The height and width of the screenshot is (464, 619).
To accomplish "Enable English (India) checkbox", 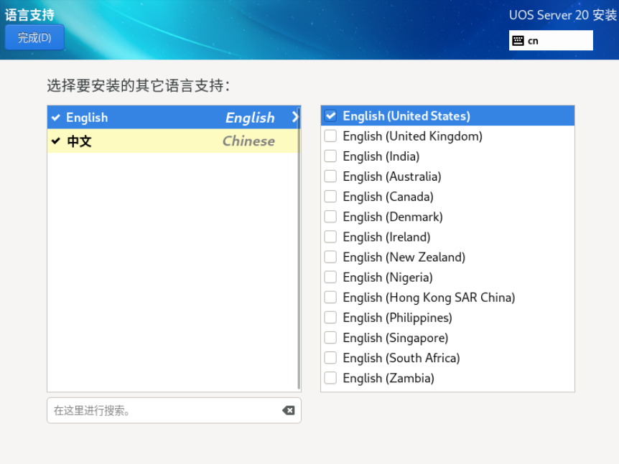I will pos(330,156).
